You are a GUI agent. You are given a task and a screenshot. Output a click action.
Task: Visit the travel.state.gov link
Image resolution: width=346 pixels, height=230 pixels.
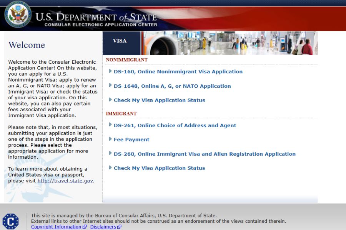point(65,181)
